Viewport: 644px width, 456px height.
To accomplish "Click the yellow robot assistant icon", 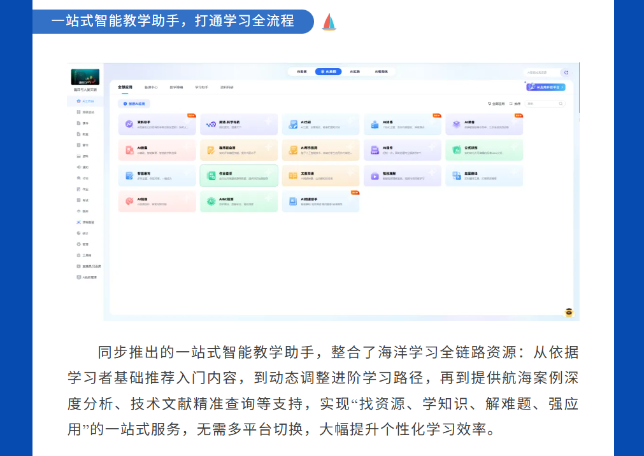I will click(569, 312).
